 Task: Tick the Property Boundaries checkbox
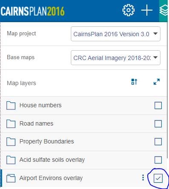tap(158, 142)
